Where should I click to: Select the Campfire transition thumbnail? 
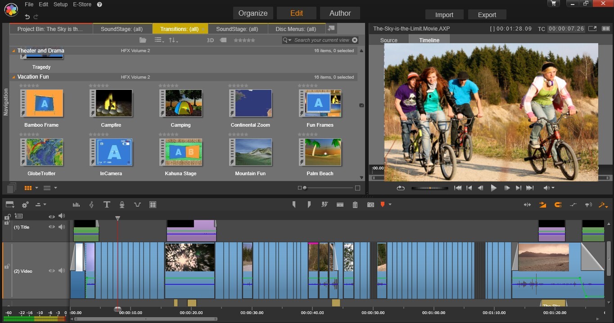tap(111, 103)
